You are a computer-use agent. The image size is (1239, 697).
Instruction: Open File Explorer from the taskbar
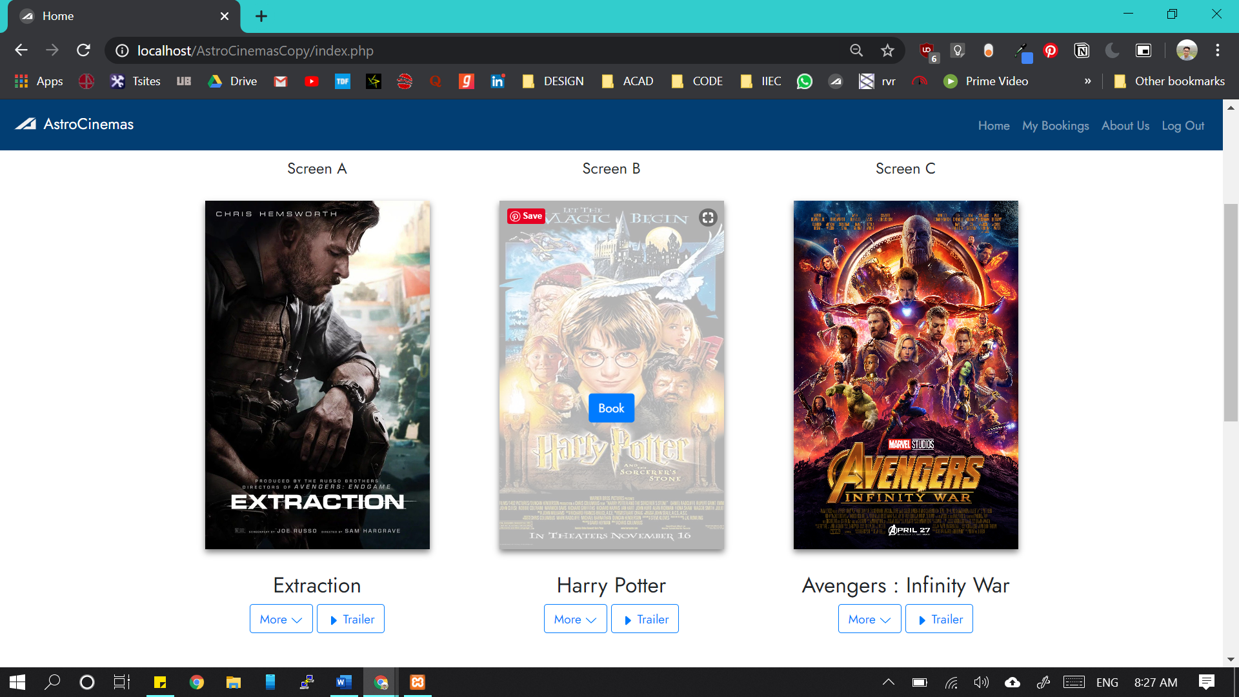point(233,682)
